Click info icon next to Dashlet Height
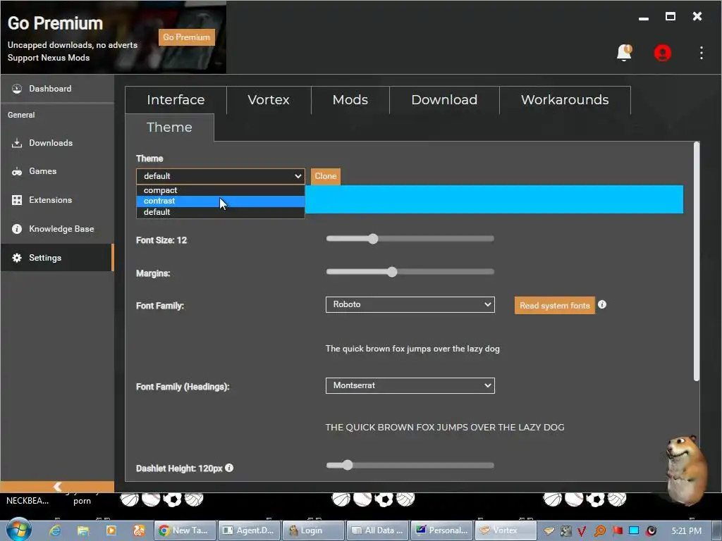 click(229, 468)
